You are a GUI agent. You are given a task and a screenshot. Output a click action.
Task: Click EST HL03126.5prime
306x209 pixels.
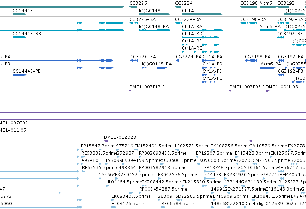(114, 207)
